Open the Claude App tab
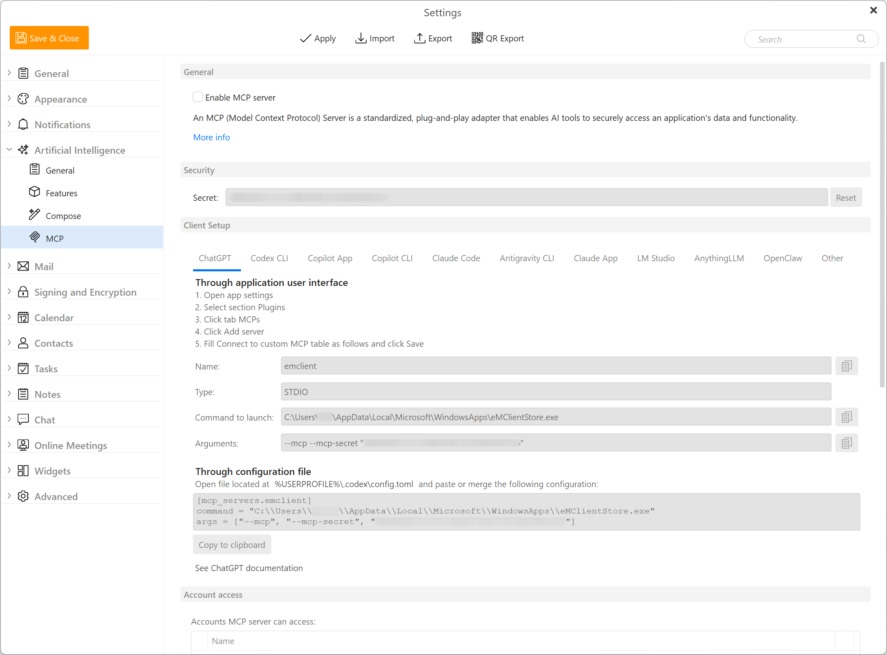 [x=595, y=258]
